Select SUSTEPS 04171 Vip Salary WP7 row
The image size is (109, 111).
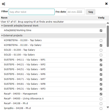point(53,79)
